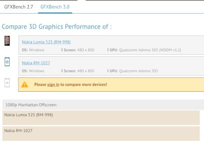
Task: Click the sign in notice banner
Action: coord(136,84)
